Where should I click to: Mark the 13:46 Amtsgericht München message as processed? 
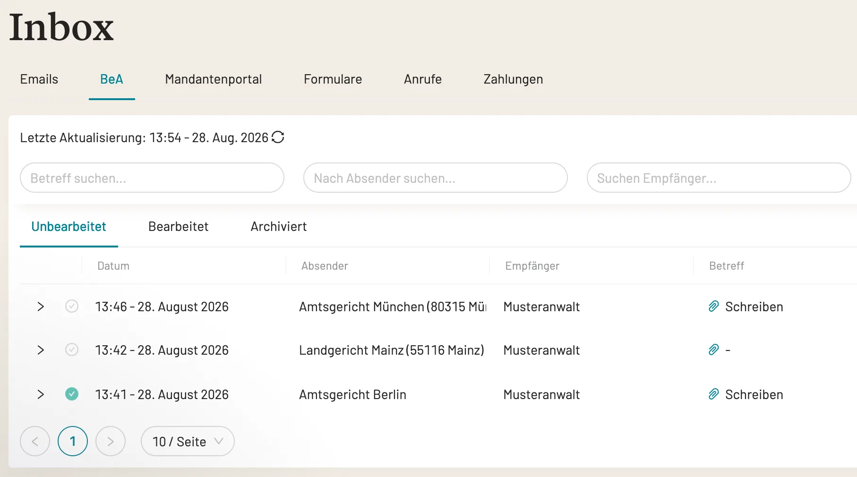pyautogui.click(x=72, y=306)
